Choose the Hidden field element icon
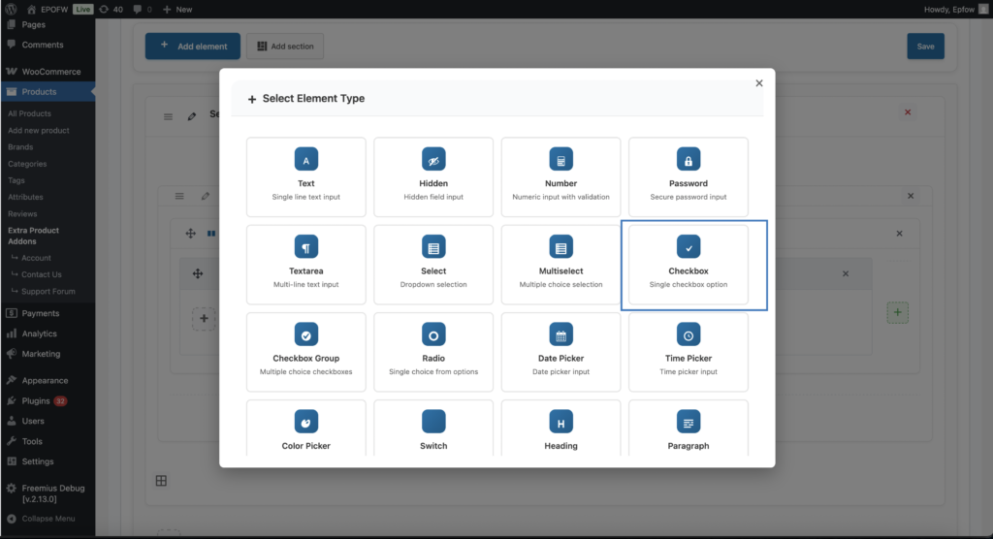 433,160
